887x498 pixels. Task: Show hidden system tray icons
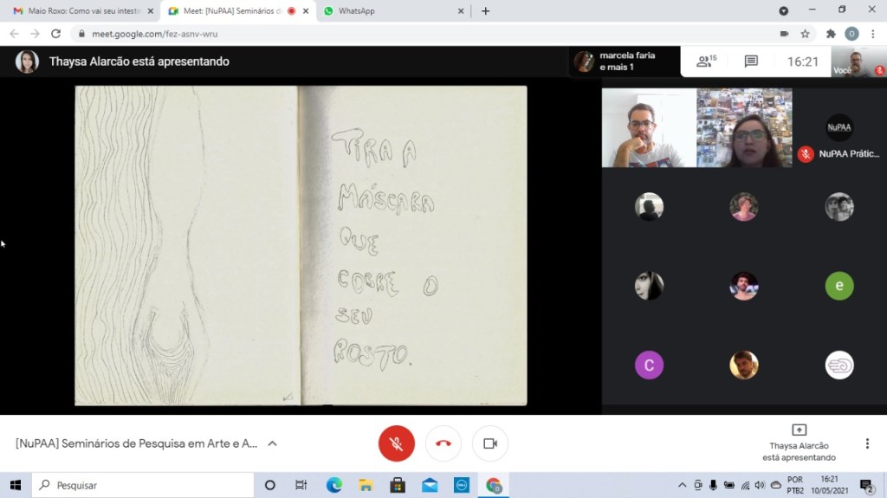pos(682,485)
